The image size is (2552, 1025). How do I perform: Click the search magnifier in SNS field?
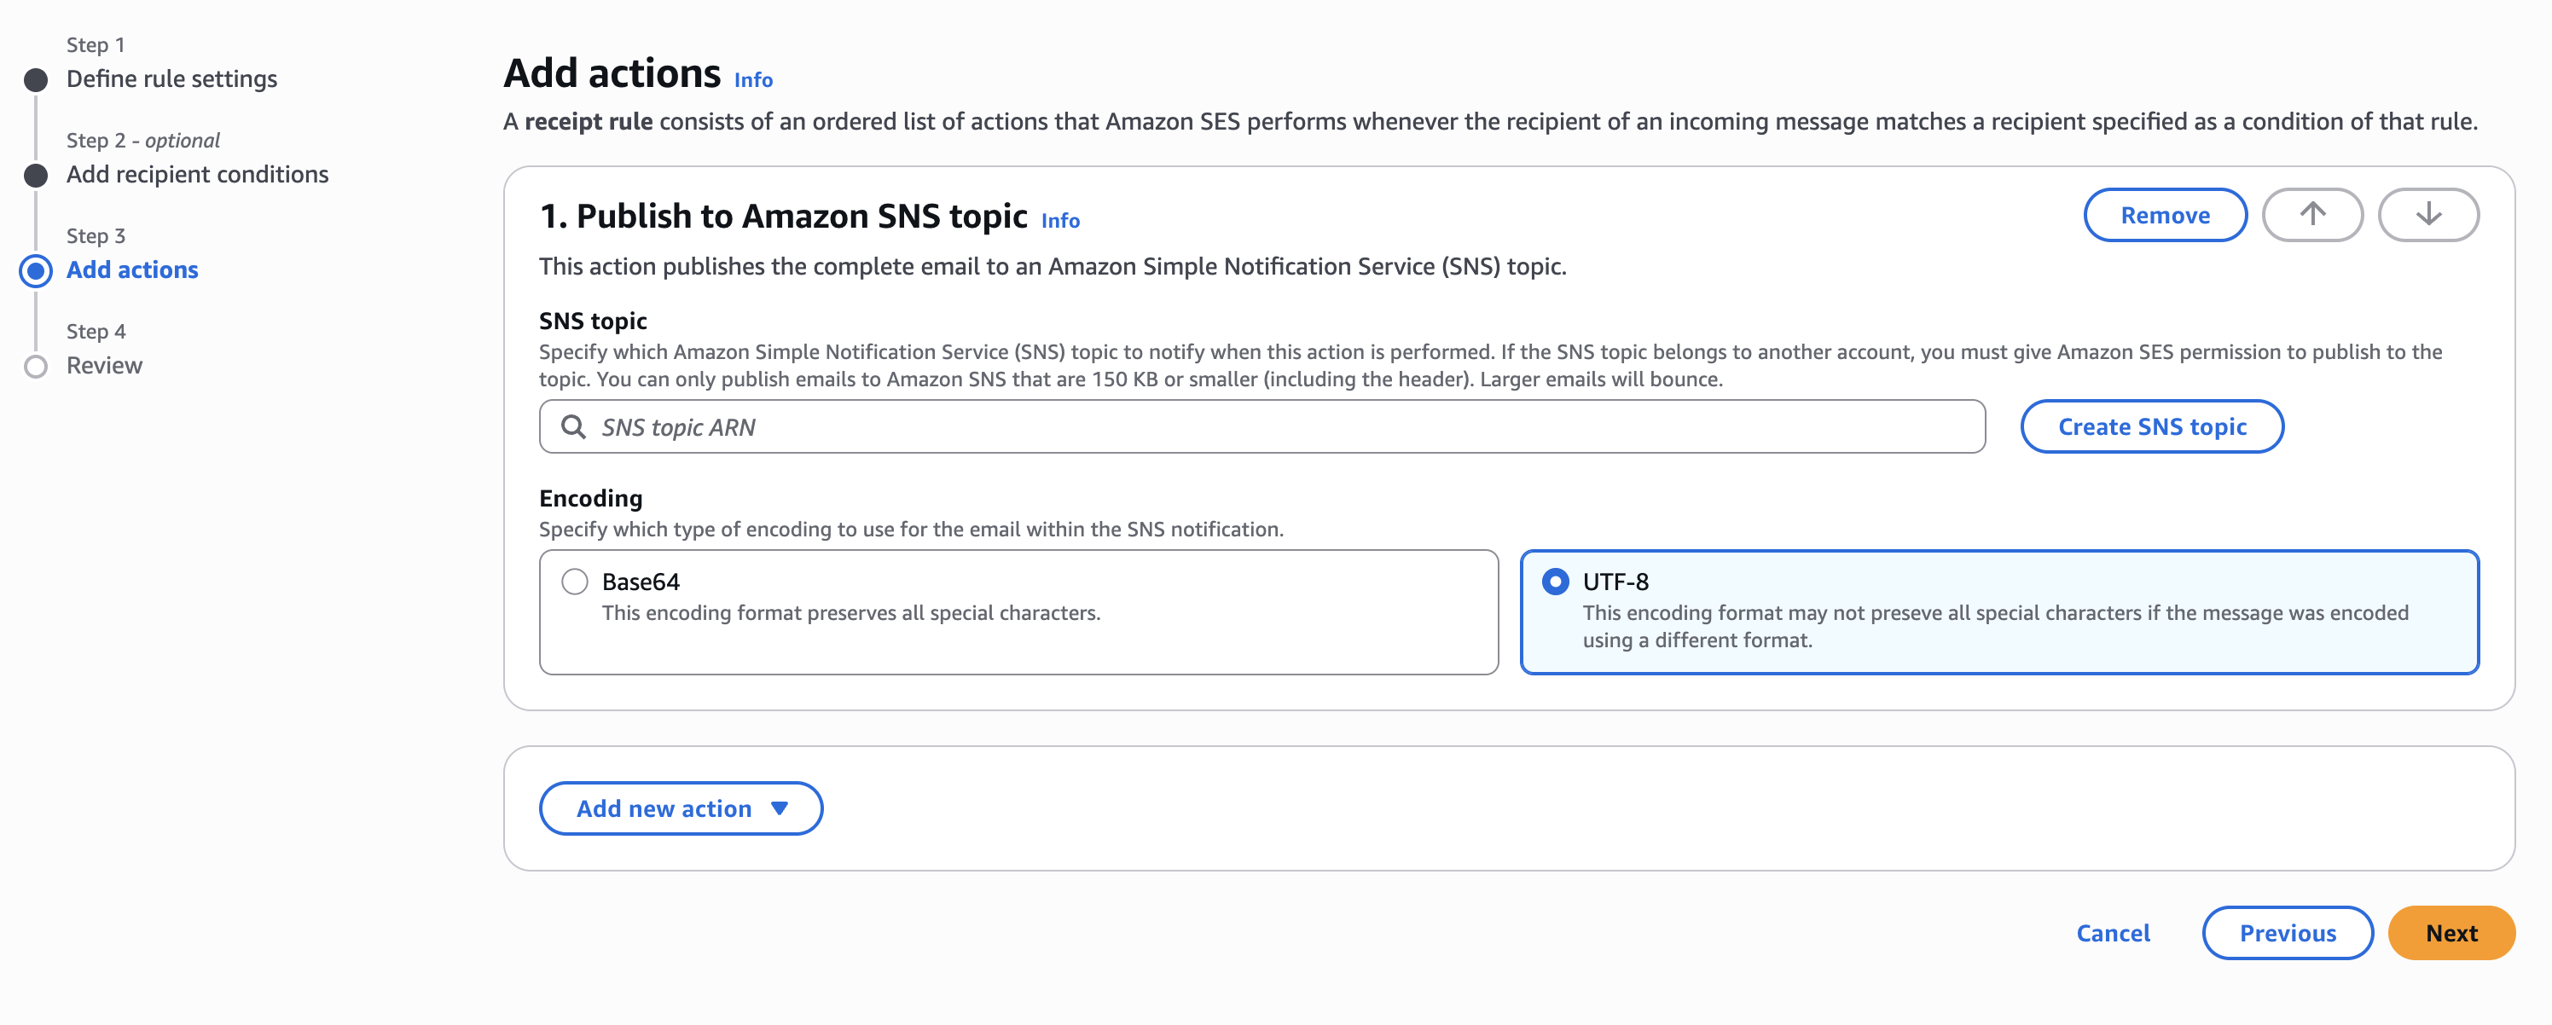pyautogui.click(x=572, y=427)
